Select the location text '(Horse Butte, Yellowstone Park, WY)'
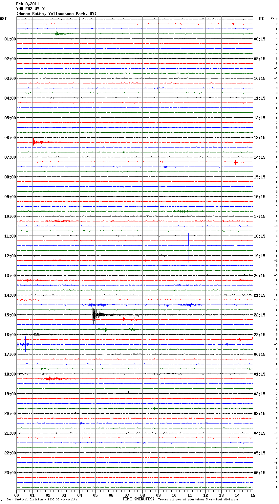The height and width of the screenshot is (504, 279). [56, 14]
